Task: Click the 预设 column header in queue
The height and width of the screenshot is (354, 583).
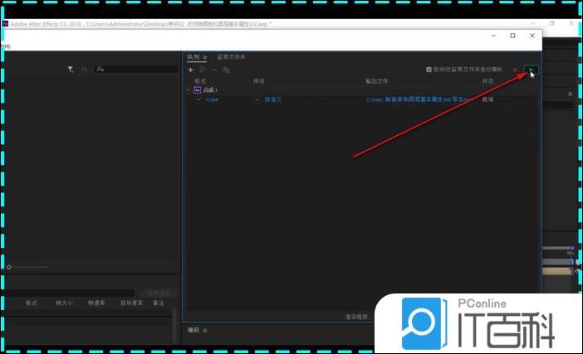Action: pyautogui.click(x=259, y=81)
